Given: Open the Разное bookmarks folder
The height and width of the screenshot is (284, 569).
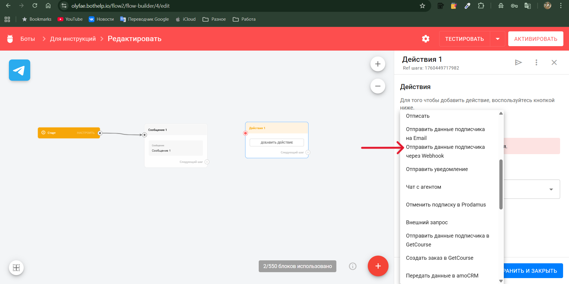Looking at the screenshot, I should (214, 19).
